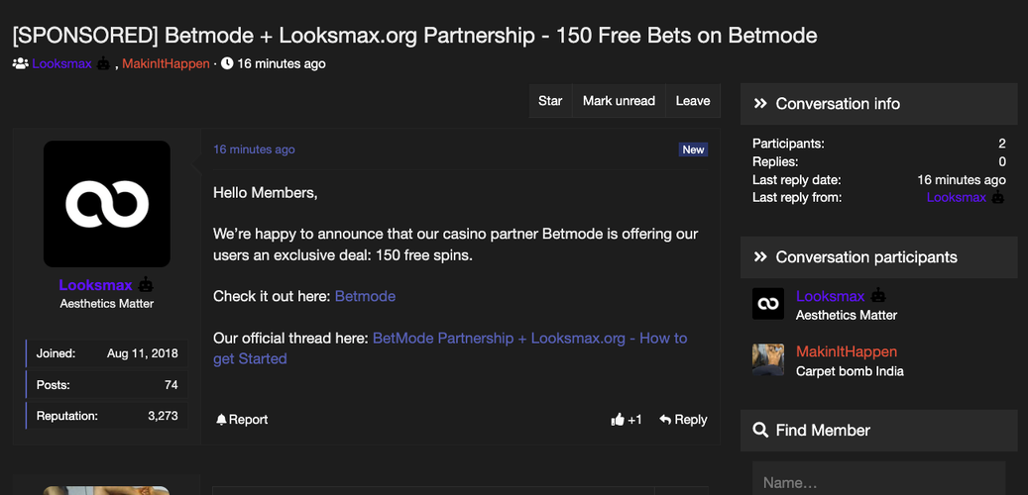
Task: Open the post's '16 minutes ago' permalink
Action: (x=254, y=149)
